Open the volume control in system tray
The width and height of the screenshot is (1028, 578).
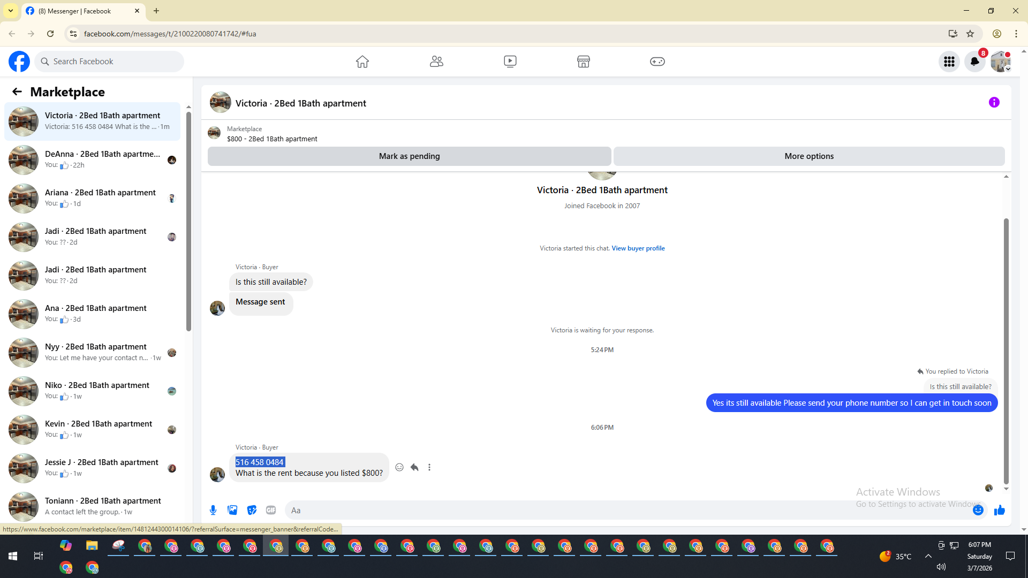pyautogui.click(x=941, y=567)
